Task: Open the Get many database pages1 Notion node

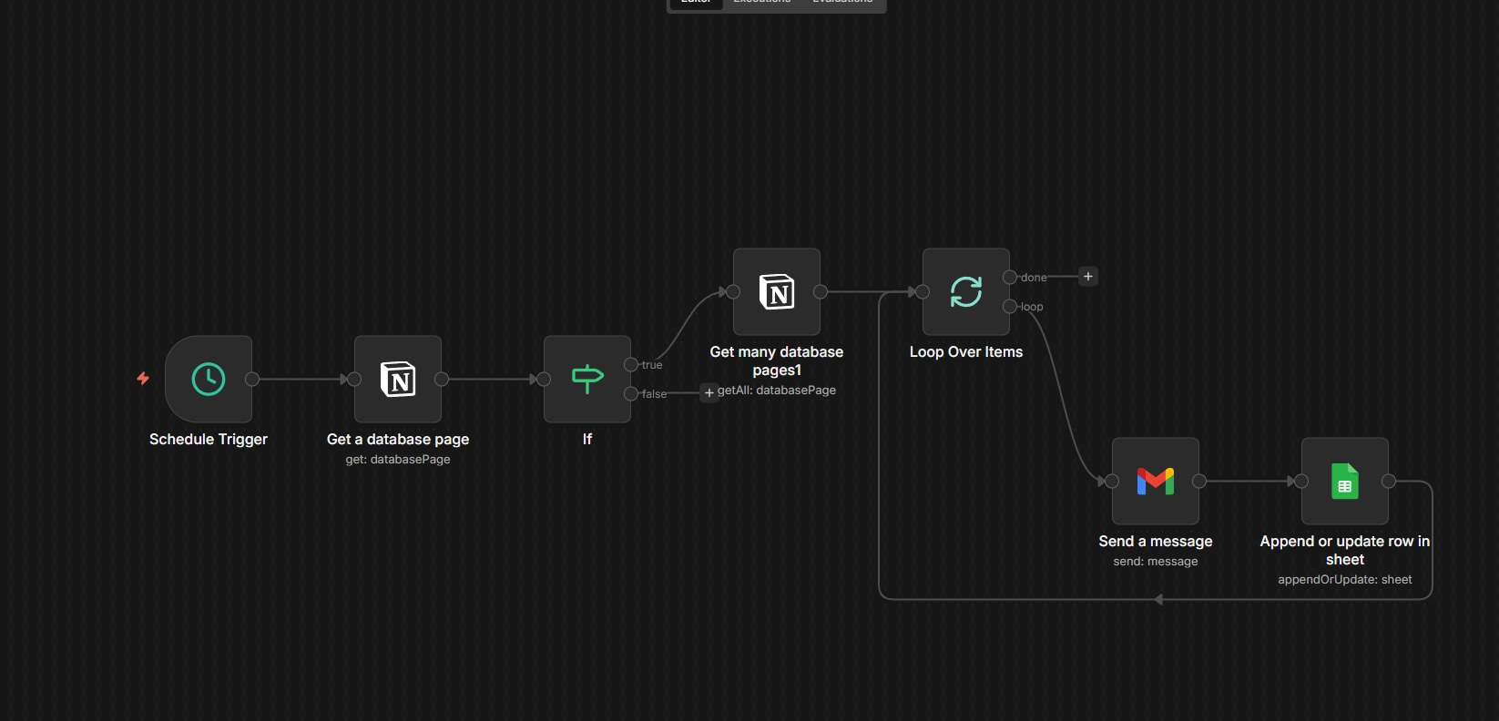Action: click(x=777, y=291)
